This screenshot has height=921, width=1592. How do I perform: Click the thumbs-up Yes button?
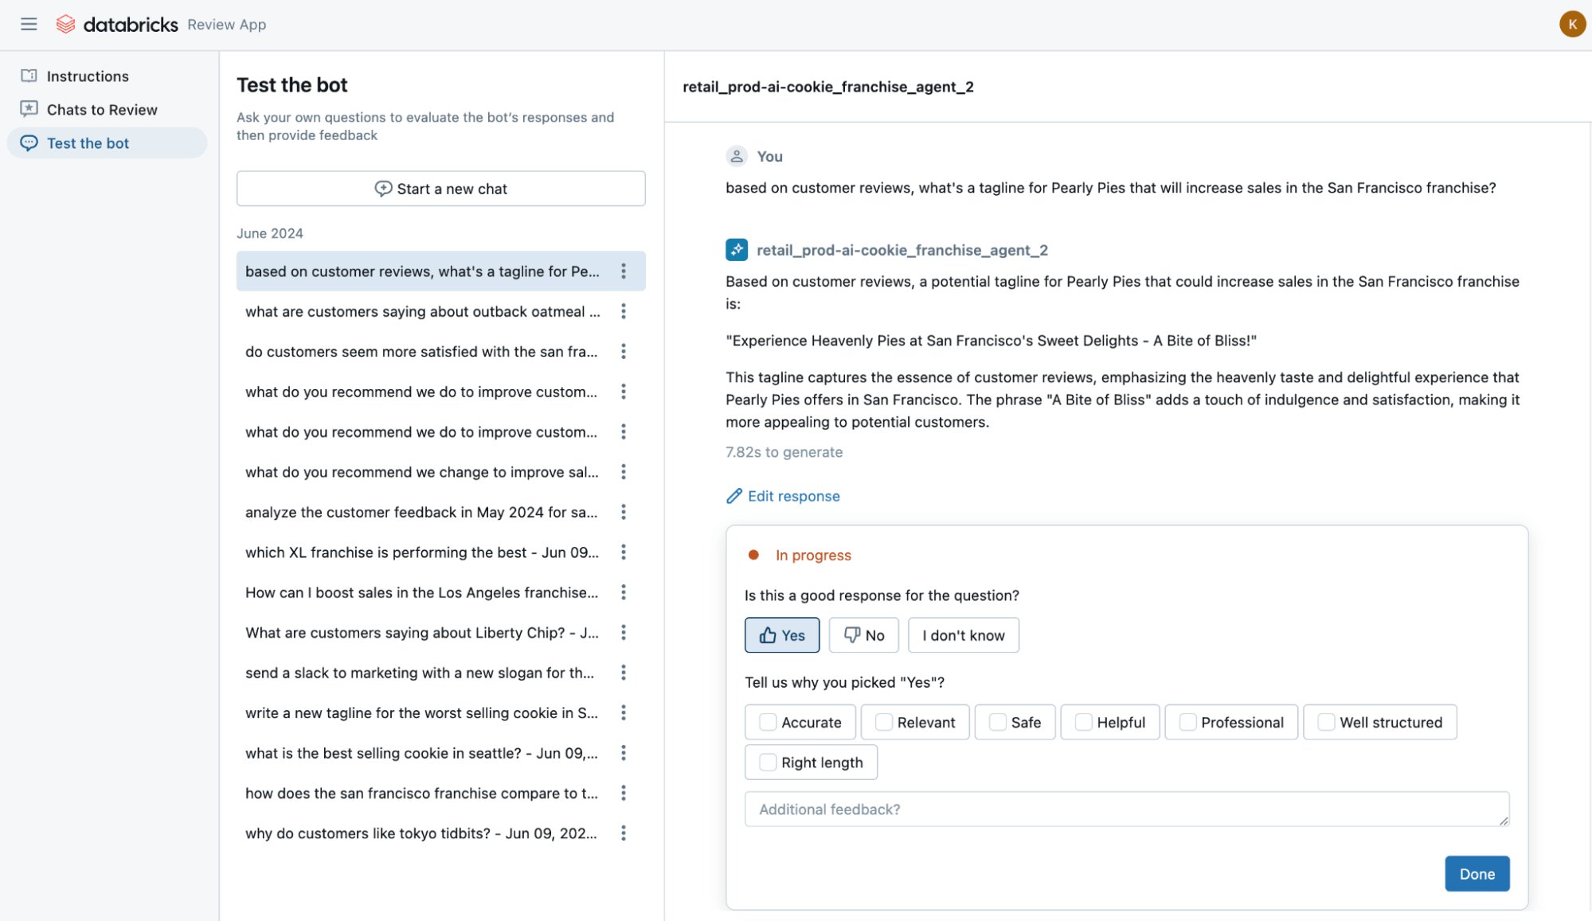pyautogui.click(x=781, y=635)
